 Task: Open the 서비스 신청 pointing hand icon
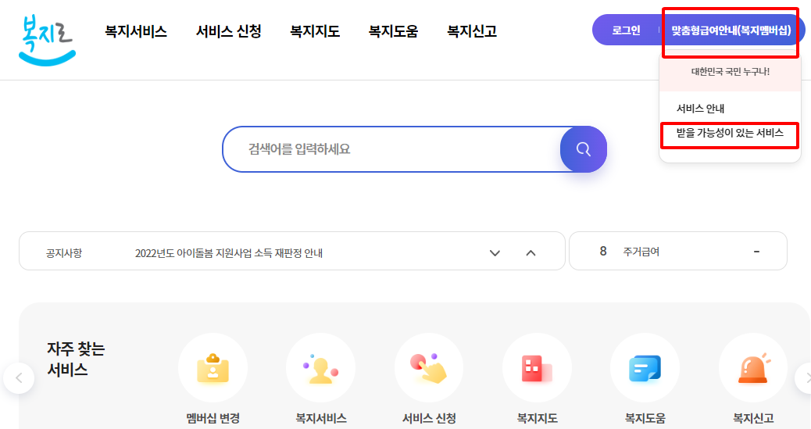pyautogui.click(x=429, y=367)
